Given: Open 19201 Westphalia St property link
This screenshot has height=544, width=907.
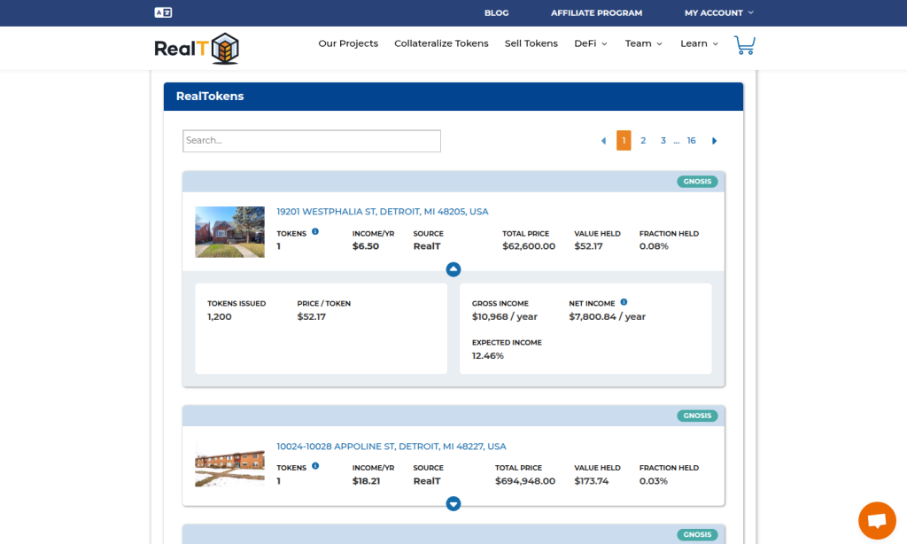Looking at the screenshot, I should (x=383, y=212).
